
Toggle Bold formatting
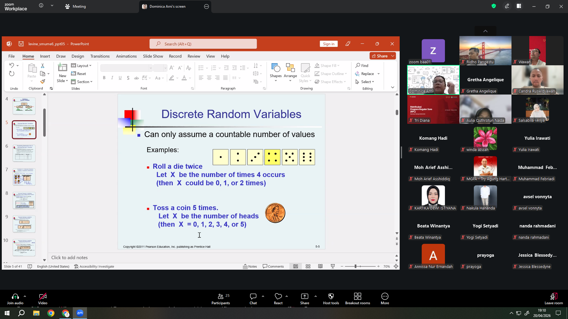coord(104,78)
